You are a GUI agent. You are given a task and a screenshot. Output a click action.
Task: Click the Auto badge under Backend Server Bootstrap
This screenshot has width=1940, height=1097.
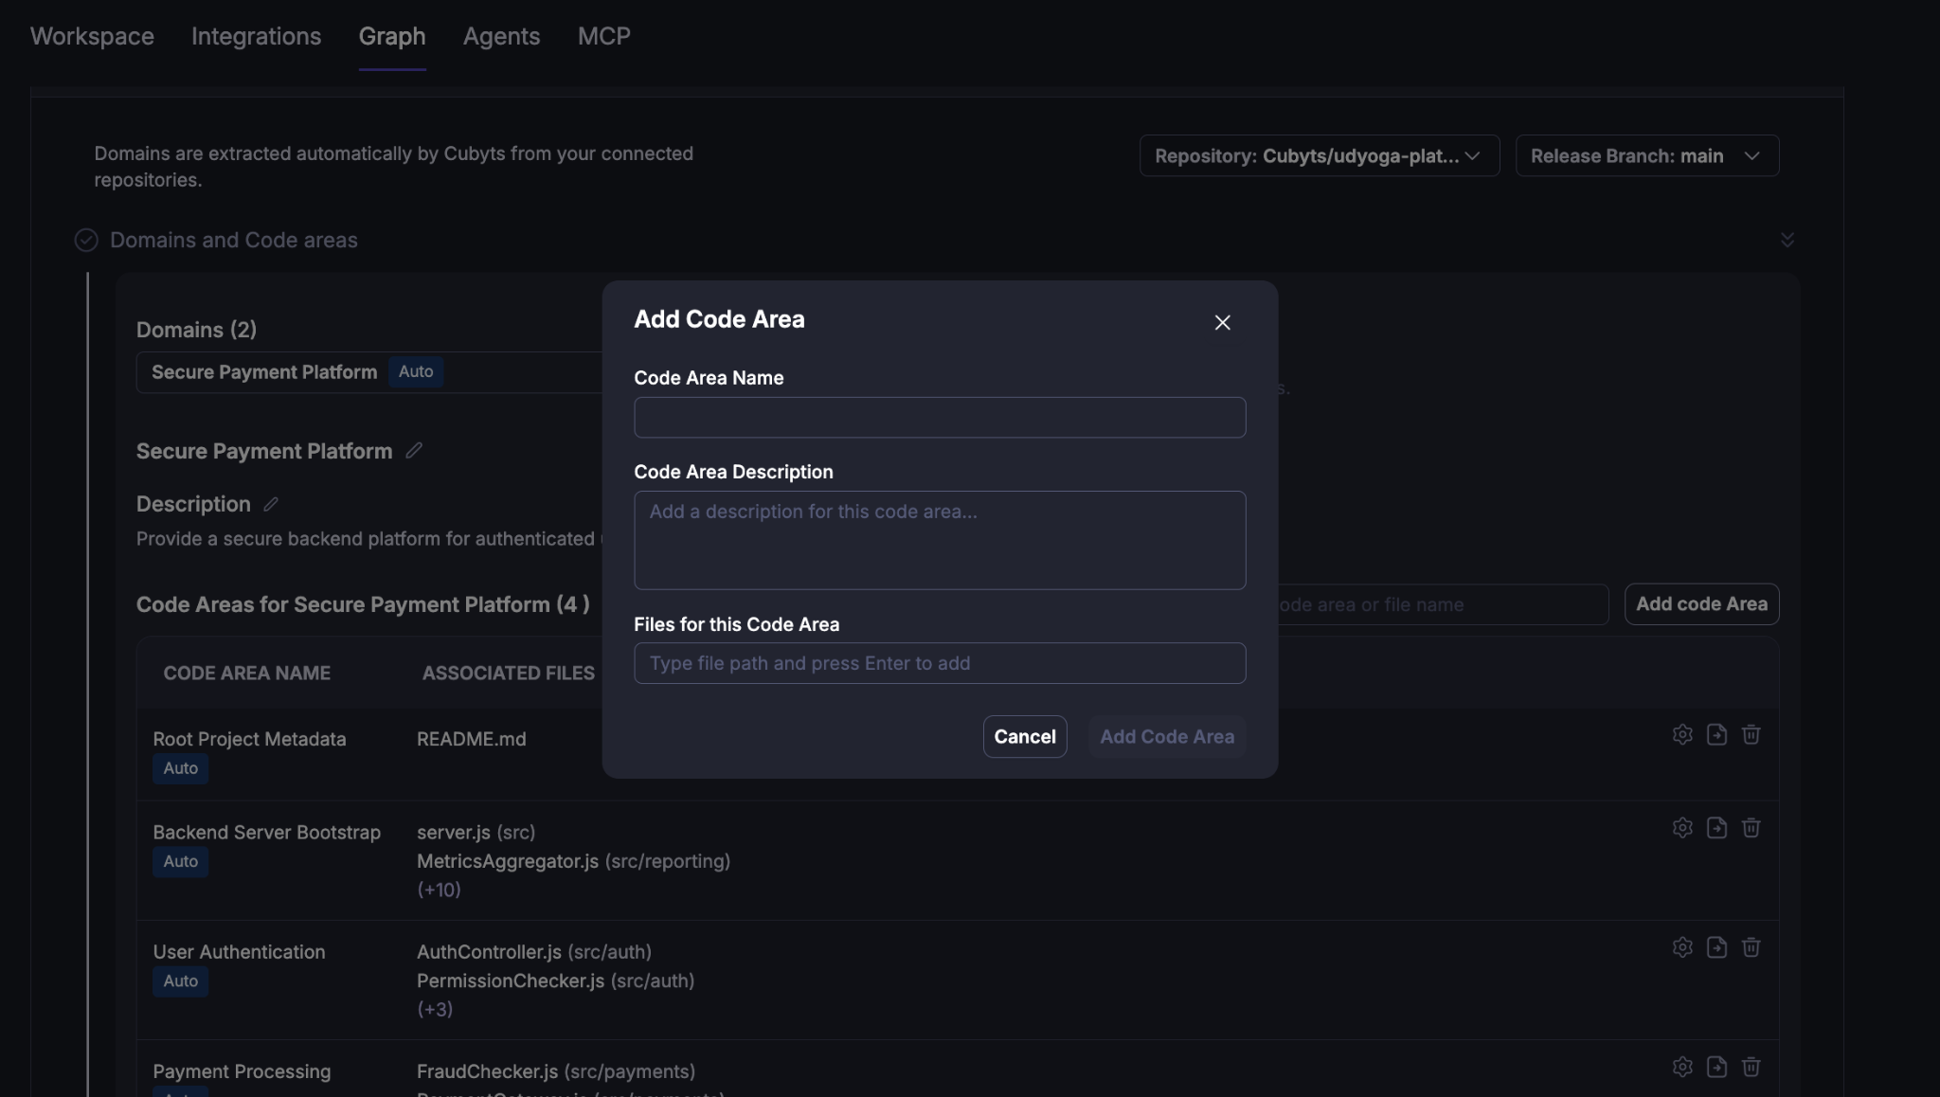(x=180, y=861)
